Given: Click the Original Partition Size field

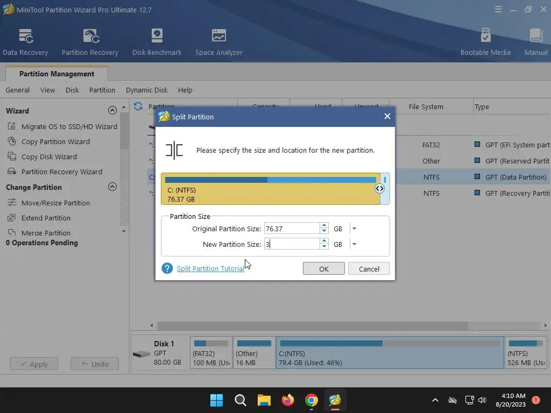Looking at the screenshot, I should (292, 229).
